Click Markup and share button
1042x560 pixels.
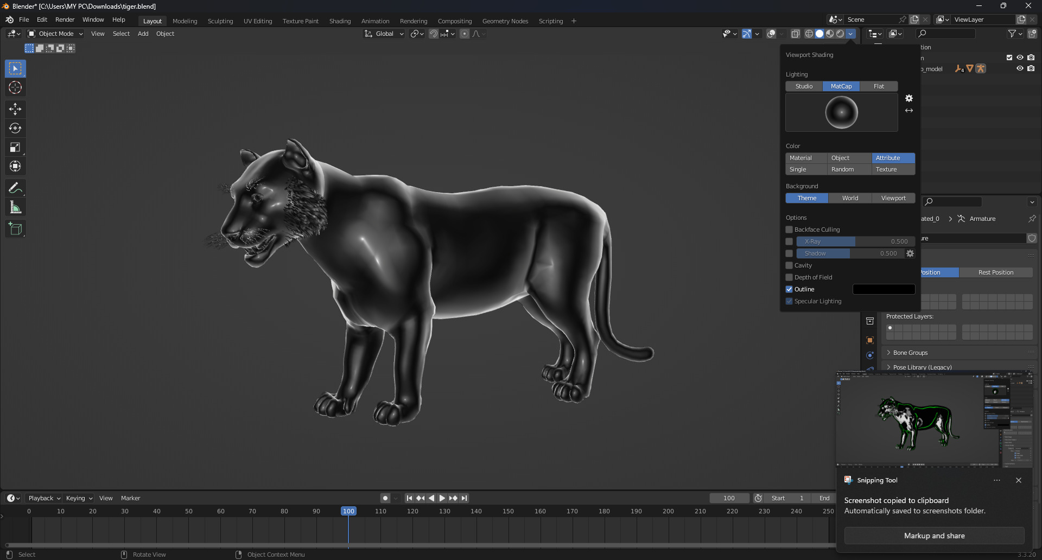coord(935,536)
